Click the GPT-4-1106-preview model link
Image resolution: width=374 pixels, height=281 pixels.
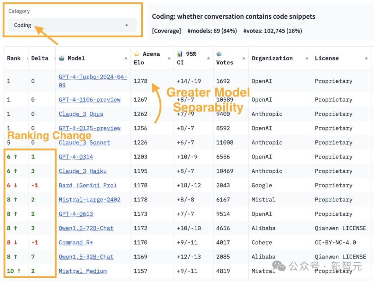point(89,100)
